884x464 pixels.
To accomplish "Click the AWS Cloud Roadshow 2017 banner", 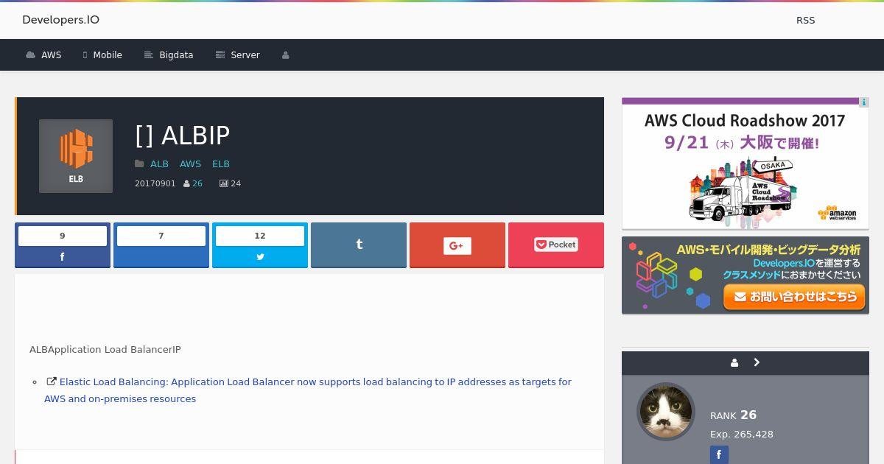I will pos(745,164).
